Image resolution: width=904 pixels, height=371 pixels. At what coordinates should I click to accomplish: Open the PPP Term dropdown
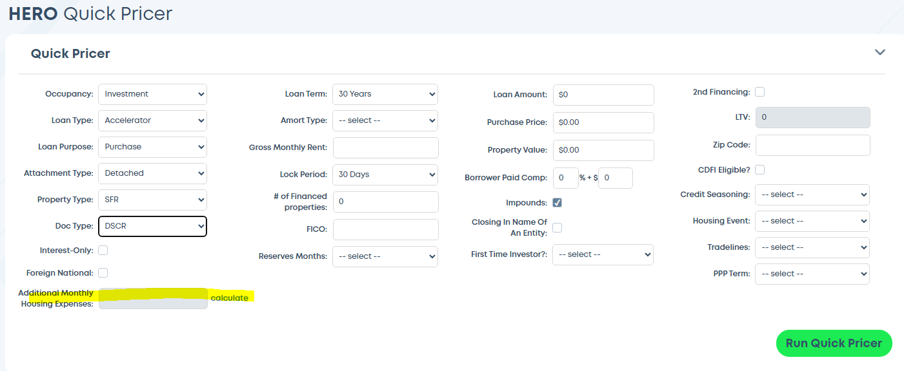pyautogui.click(x=813, y=274)
